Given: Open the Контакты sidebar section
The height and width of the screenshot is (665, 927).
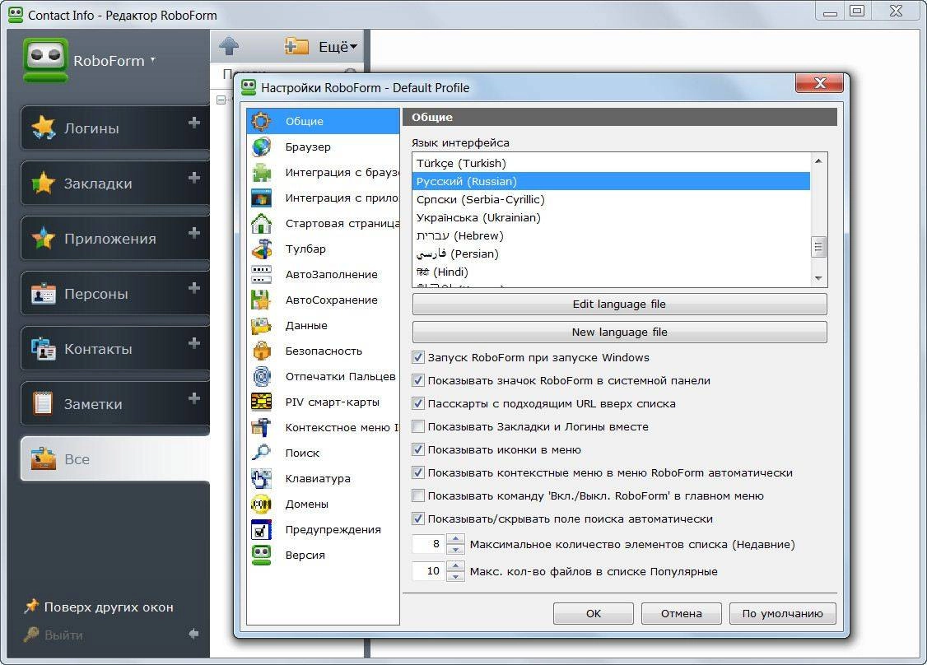Looking at the screenshot, I should click(114, 349).
